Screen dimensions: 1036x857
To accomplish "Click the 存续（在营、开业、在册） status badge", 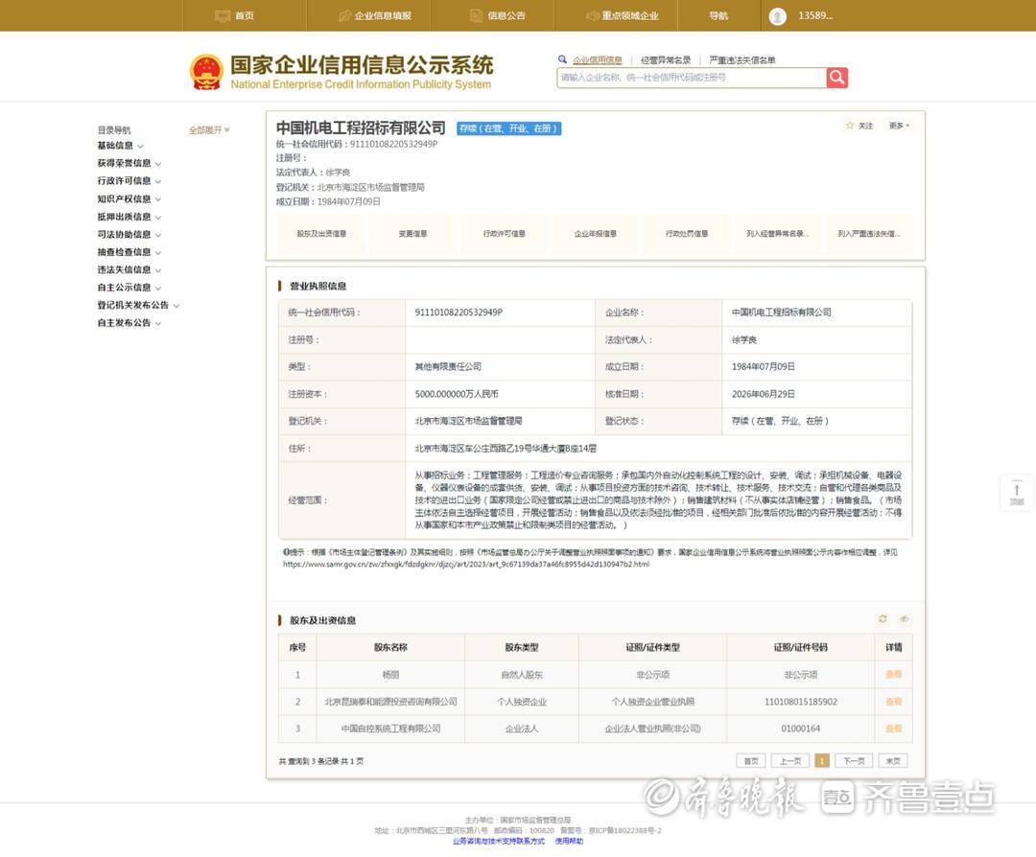I will [x=508, y=128].
